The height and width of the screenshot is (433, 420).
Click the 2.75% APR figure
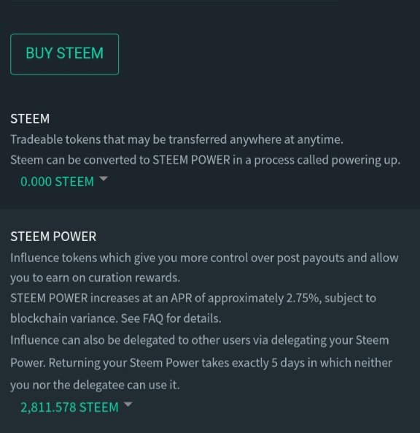(303, 299)
